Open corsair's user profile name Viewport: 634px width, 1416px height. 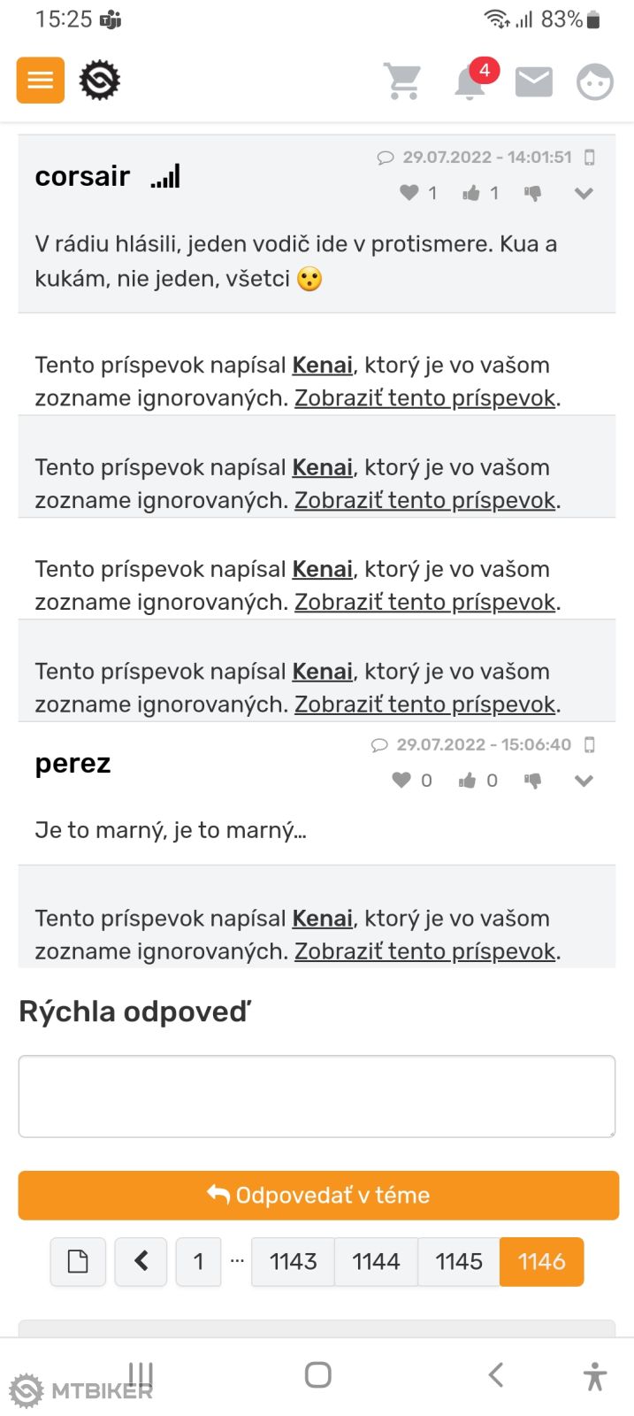point(82,176)
